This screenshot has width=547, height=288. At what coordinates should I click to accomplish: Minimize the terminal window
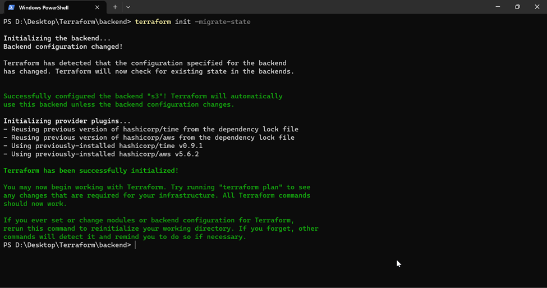498,7
